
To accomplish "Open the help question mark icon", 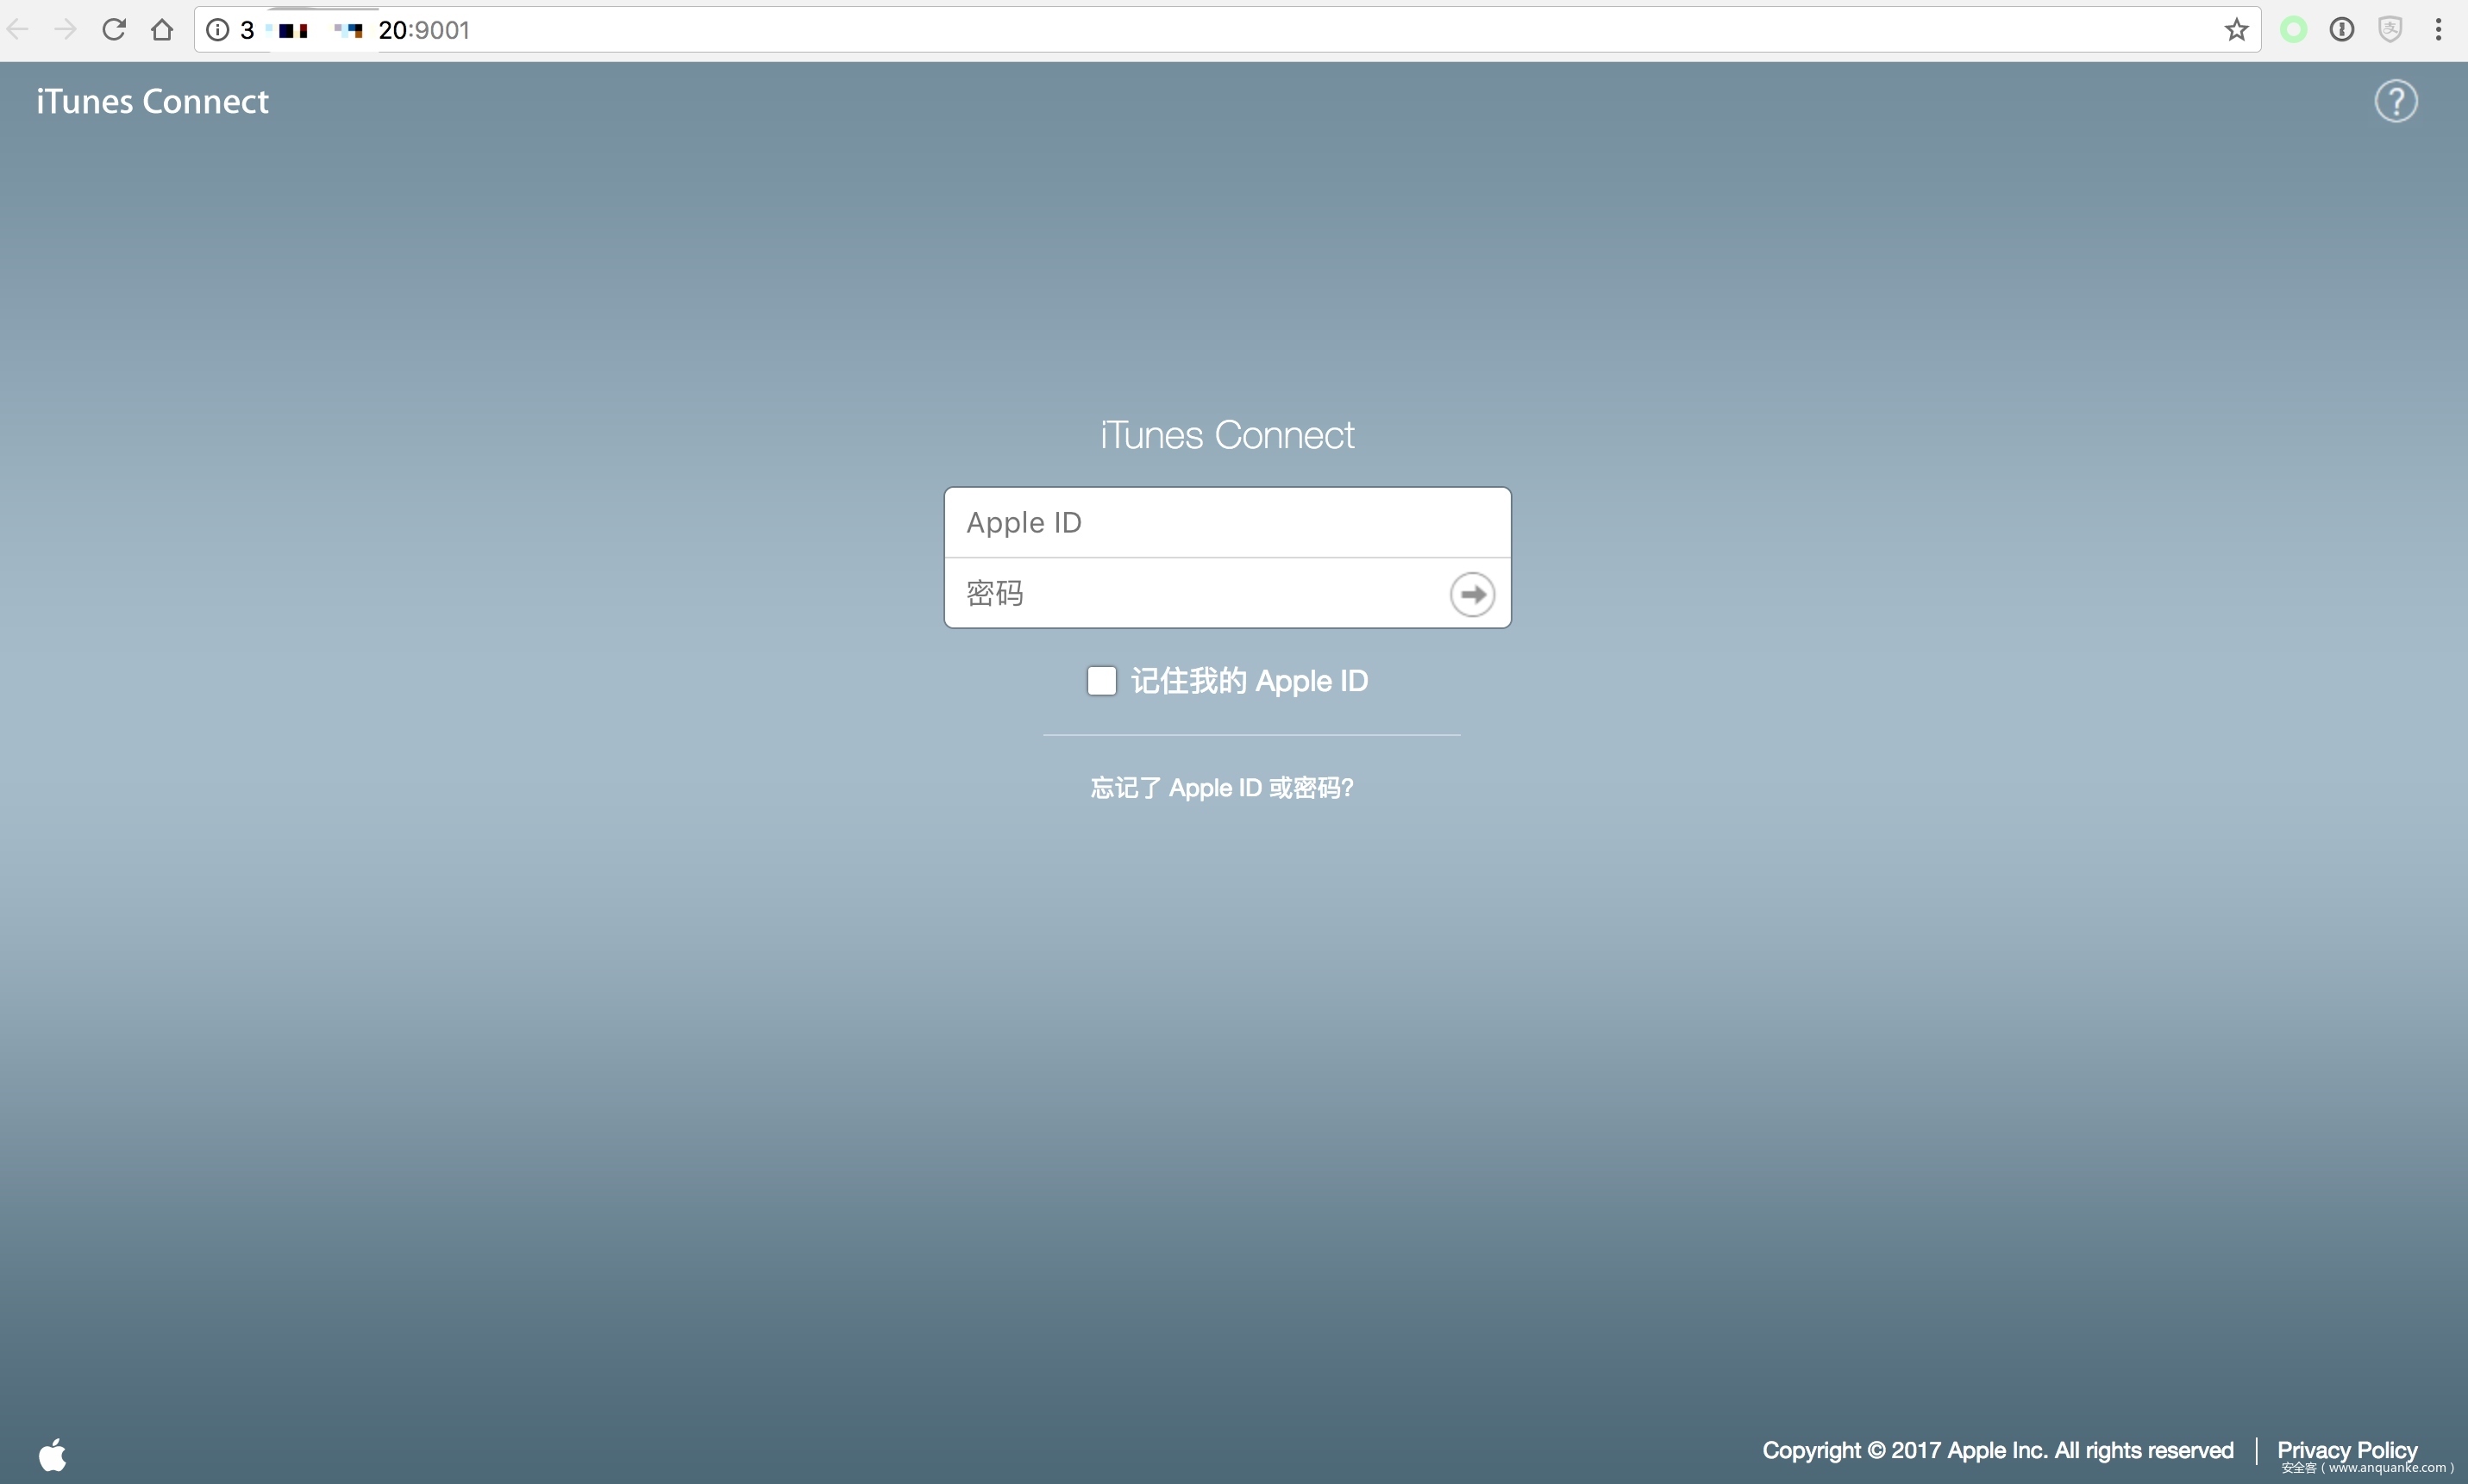I will [x=2396, y=101].
